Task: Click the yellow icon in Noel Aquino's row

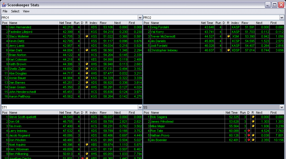Action: click(87, 145)
